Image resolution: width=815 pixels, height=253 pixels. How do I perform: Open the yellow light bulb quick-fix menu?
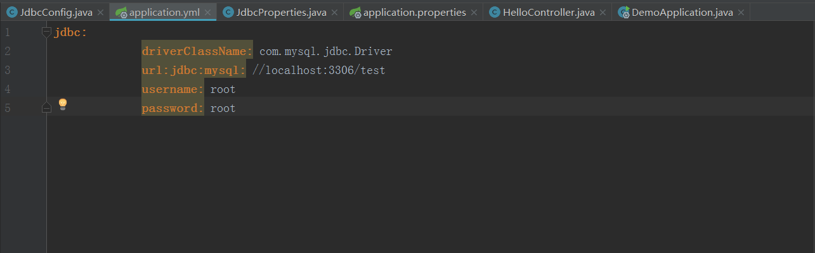[x=63, y=105]
